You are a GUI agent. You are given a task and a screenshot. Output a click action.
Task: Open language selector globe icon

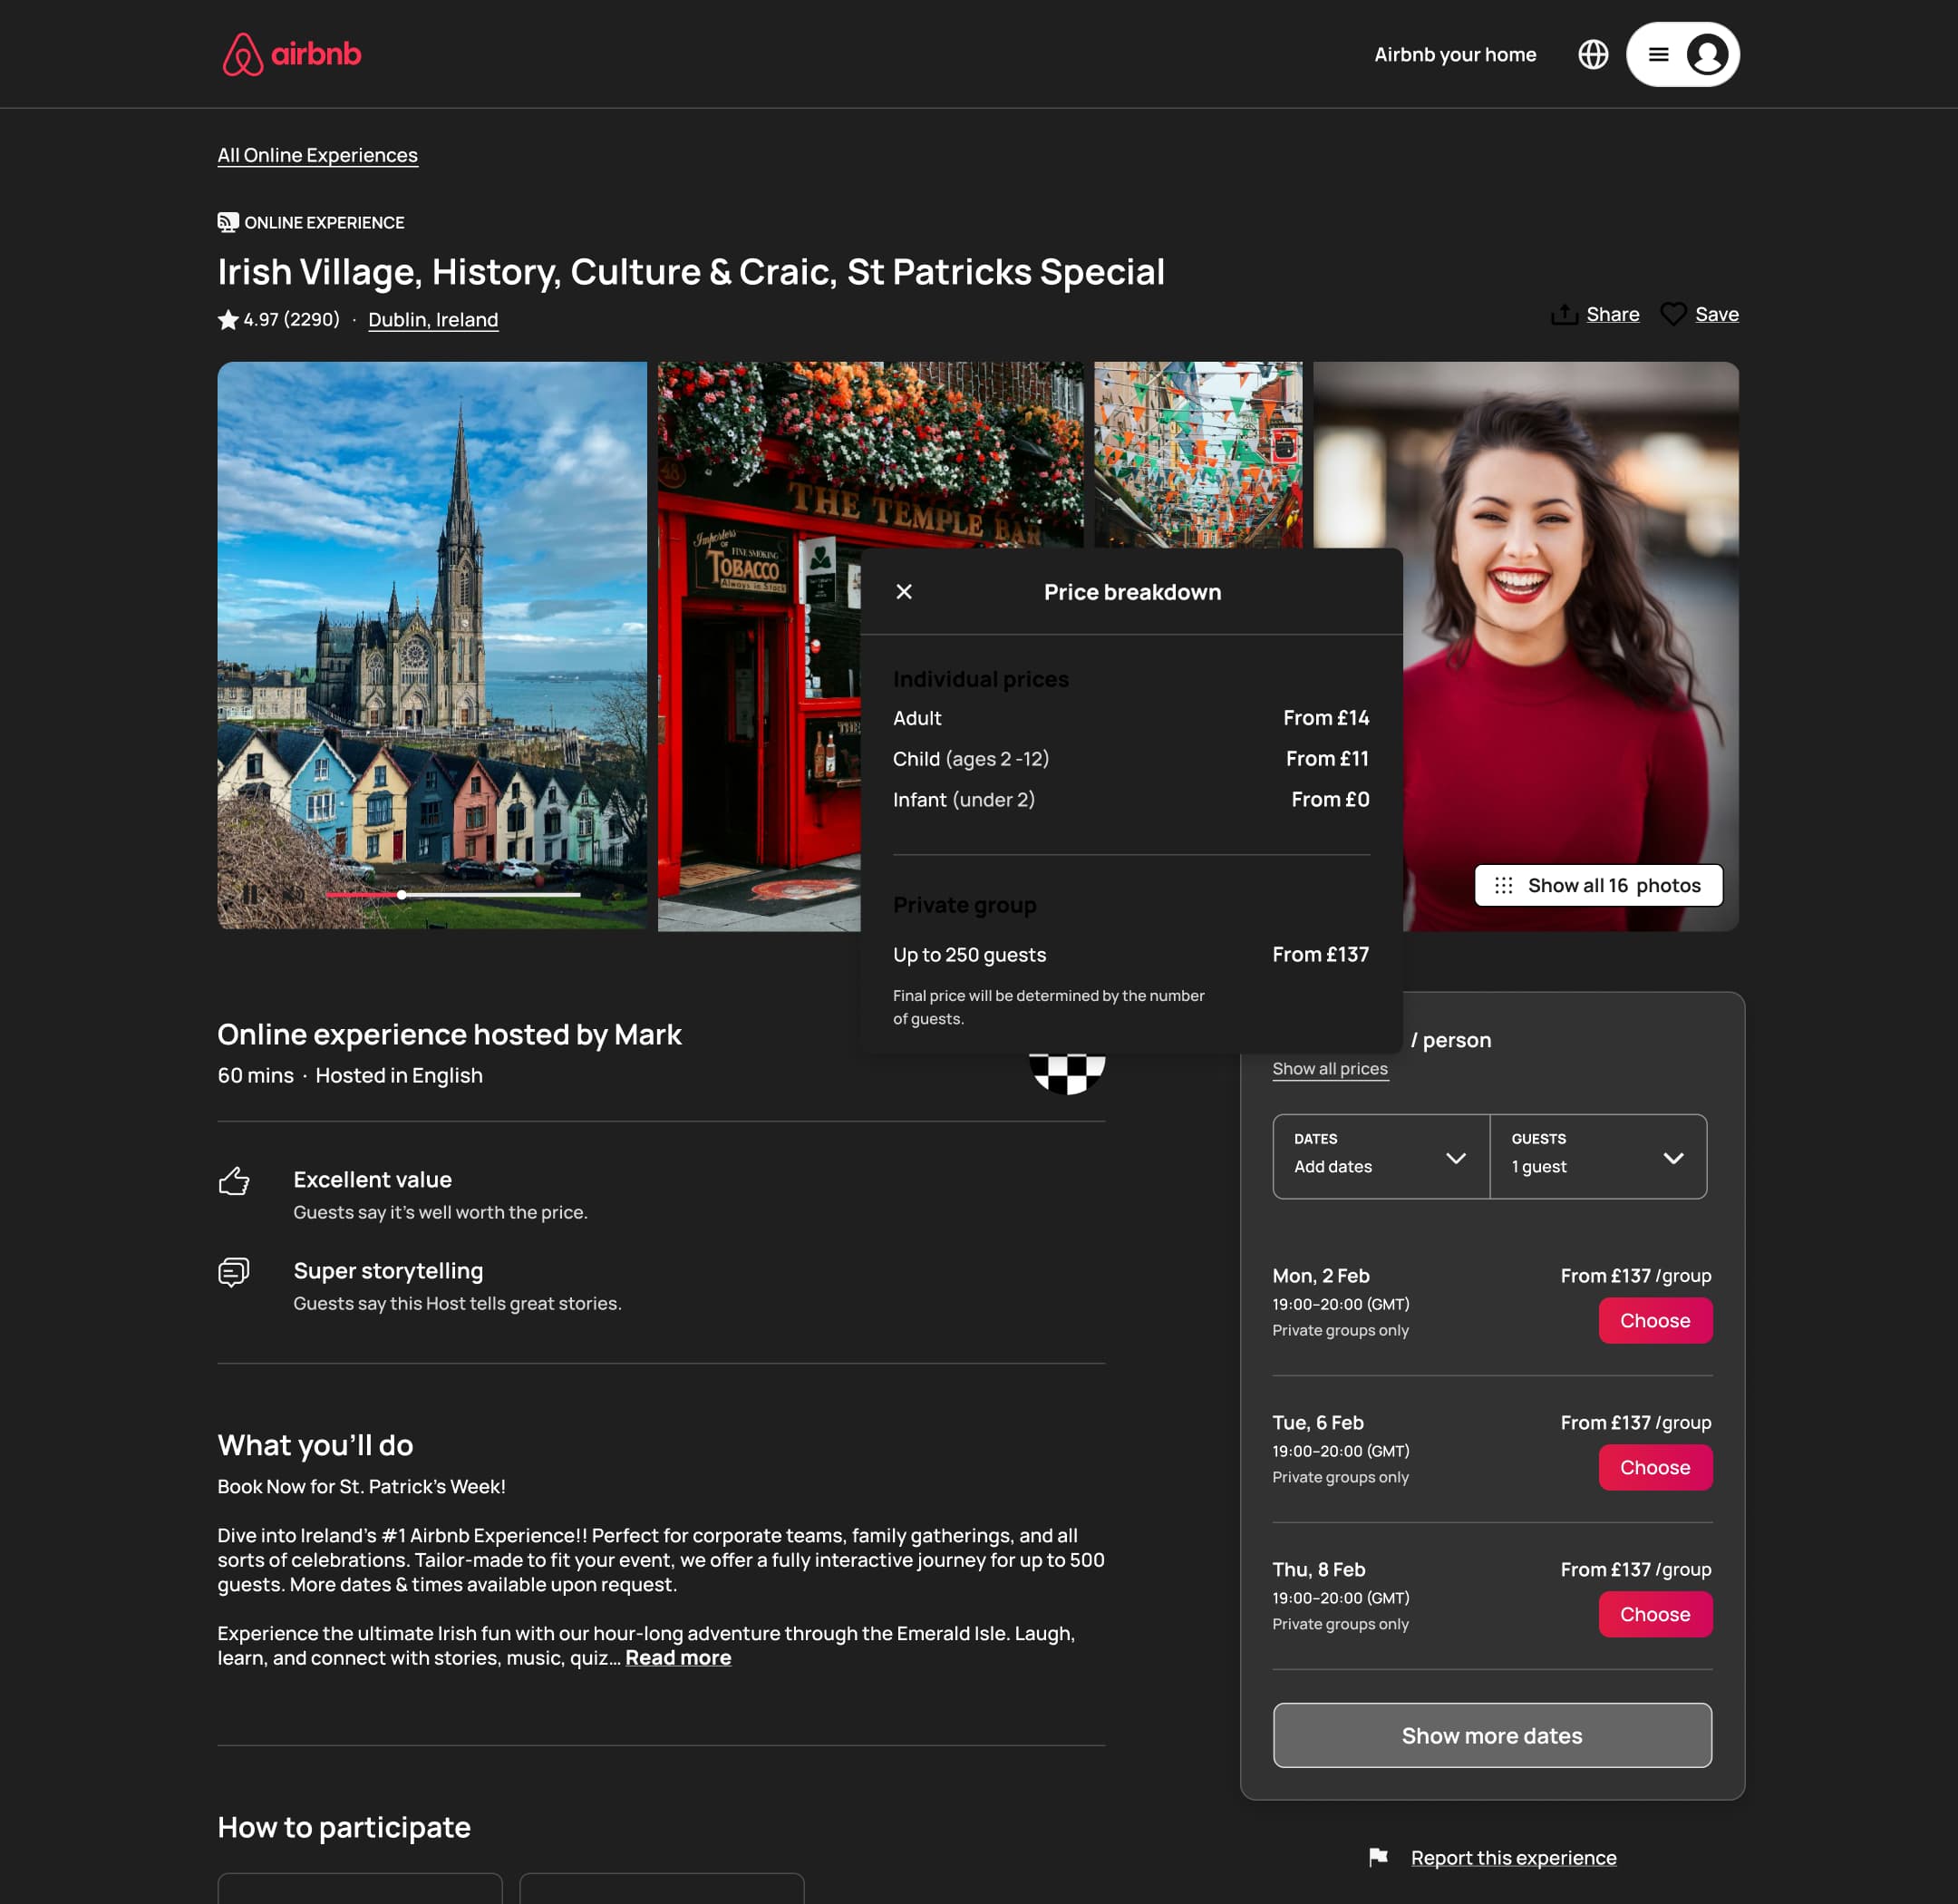click(x=1593, y=54)
